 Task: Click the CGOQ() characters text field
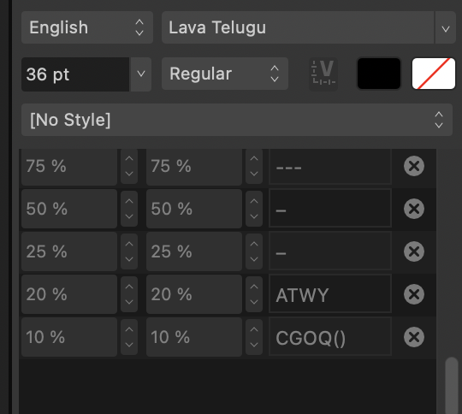click(330, 337)
